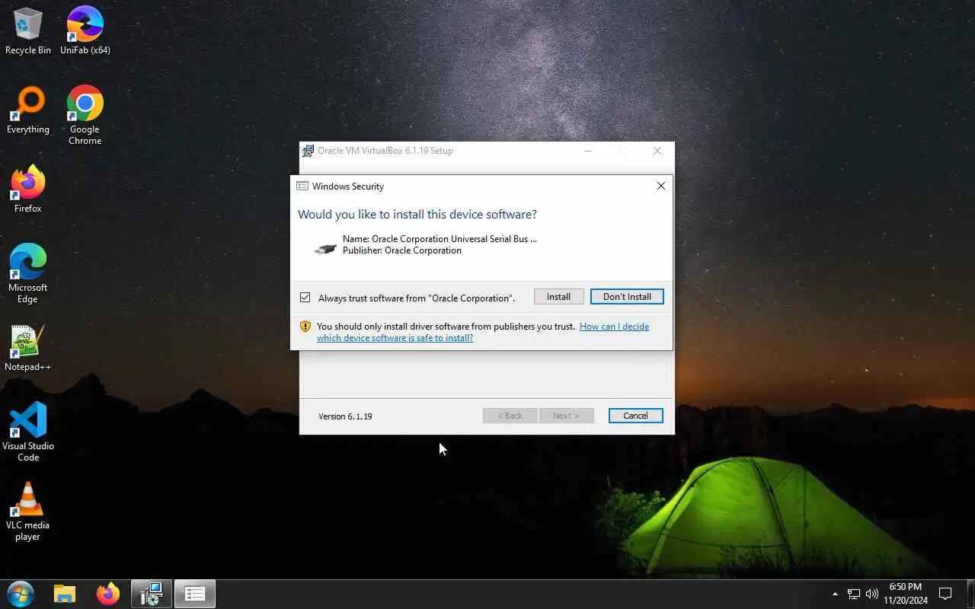Open the Windows Start menu

20,594
